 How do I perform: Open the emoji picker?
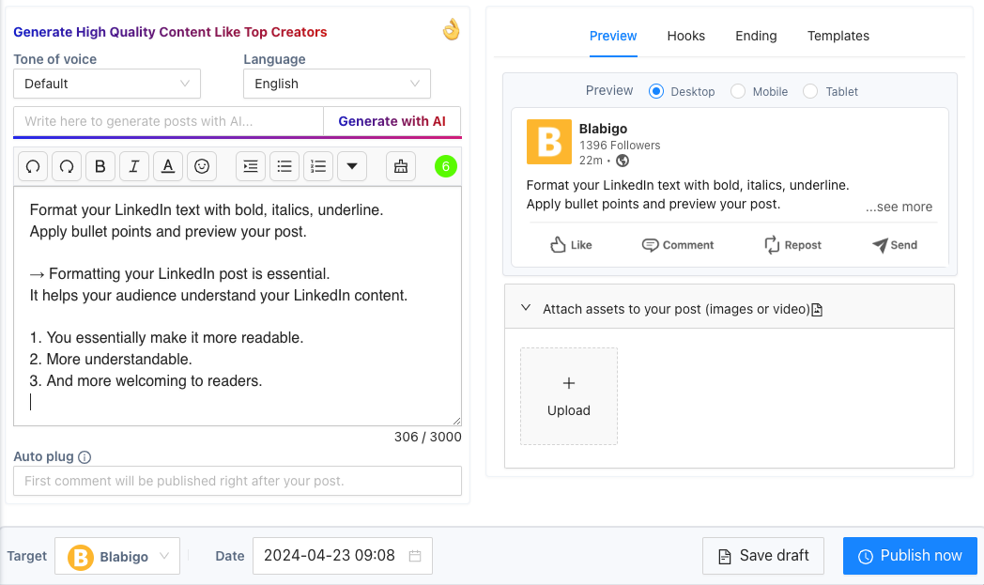[201, 166]
